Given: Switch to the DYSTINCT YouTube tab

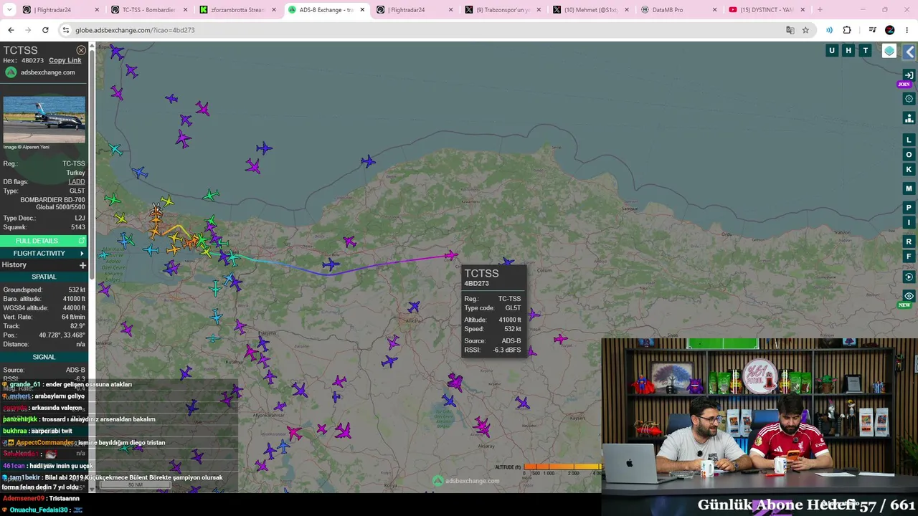Looking at the screenshot, I should (x=766, y=10).
